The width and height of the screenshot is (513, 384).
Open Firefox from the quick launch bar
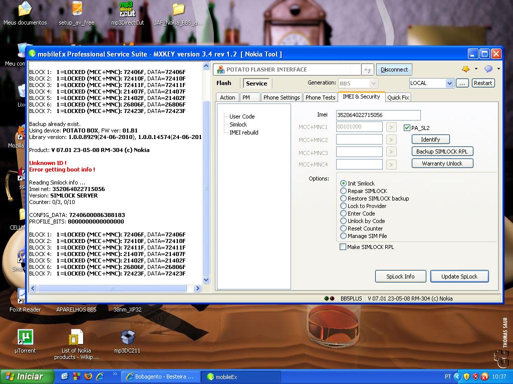click(x=88, y=376)
